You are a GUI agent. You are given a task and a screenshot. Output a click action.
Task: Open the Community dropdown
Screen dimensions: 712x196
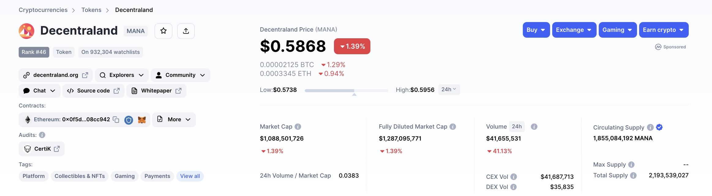[x=180, y=75]
